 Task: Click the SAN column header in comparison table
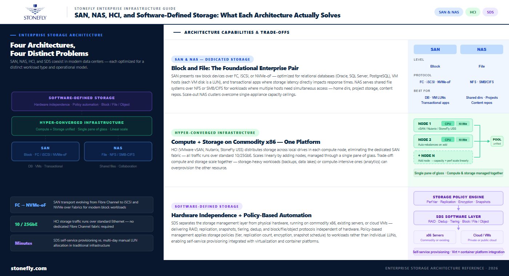pos(435,49)
